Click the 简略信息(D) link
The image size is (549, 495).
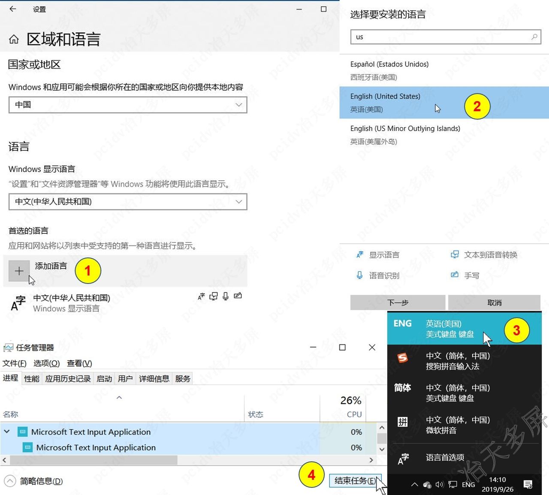tap(41, 481)
